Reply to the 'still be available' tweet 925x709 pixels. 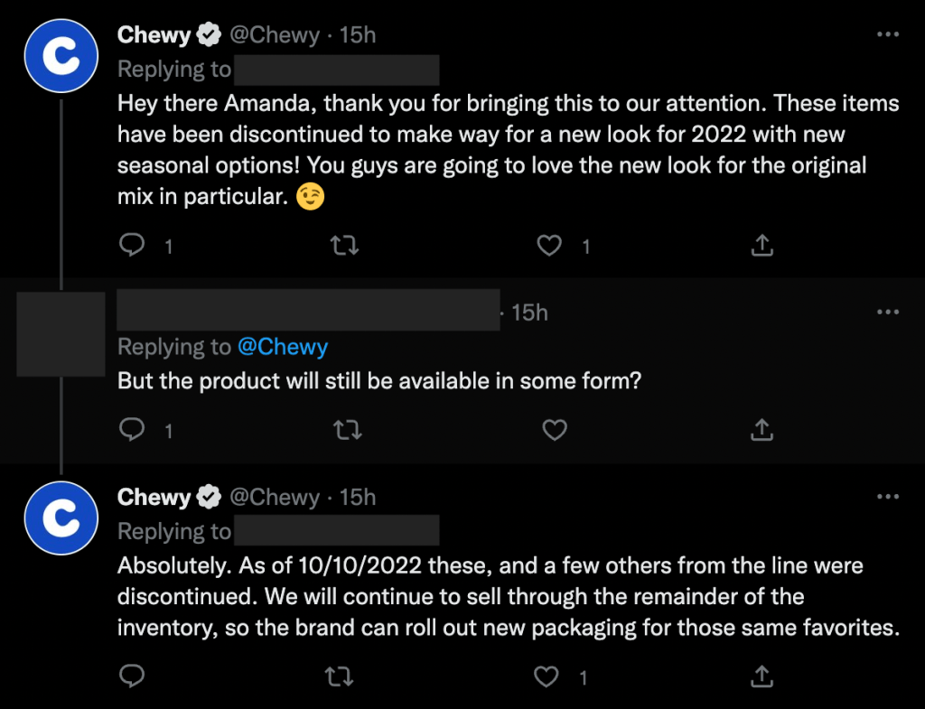point(133,430)
